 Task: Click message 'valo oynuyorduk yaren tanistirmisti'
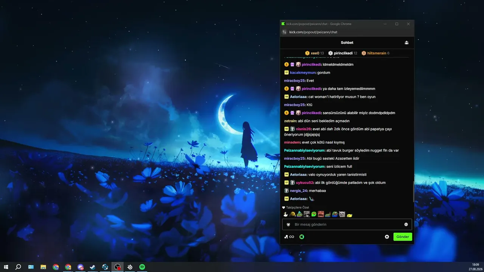click(337, 175)
